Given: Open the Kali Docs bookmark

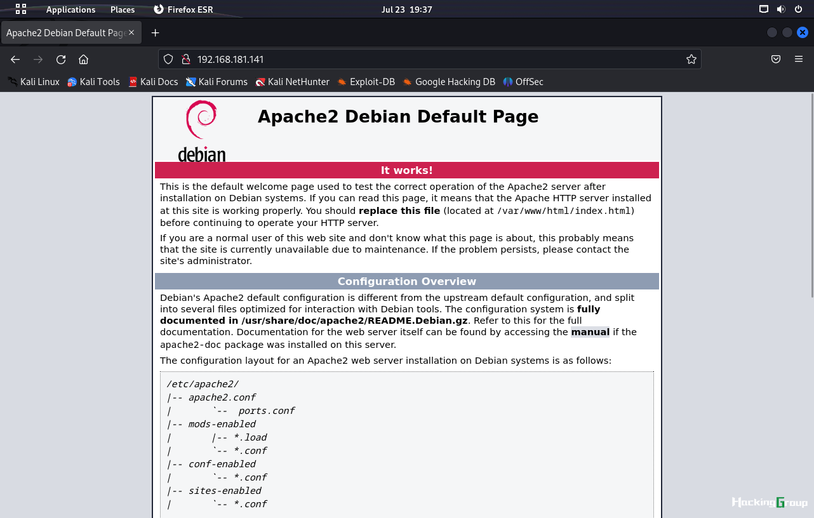Looking at the screenshot, I should (x=152, y=81).
